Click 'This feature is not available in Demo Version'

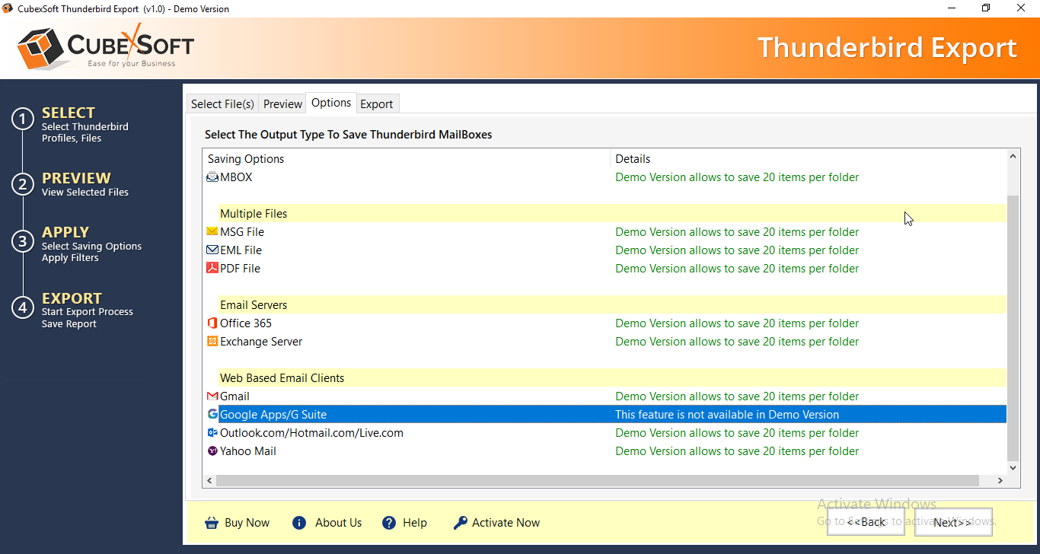point(727,415)
